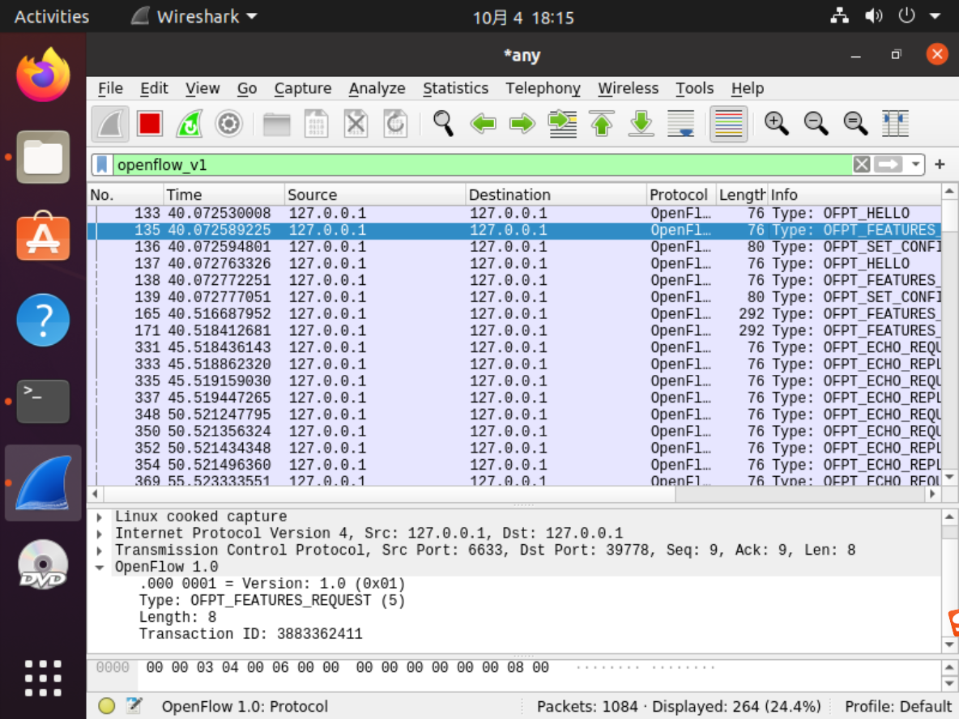Find a packet with the magnifier icon
Screen dimensions: 959x719
[x=443, y=124]
